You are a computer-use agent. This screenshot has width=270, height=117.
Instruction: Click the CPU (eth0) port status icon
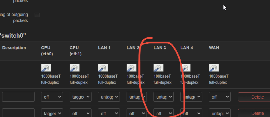pos(46,68)
